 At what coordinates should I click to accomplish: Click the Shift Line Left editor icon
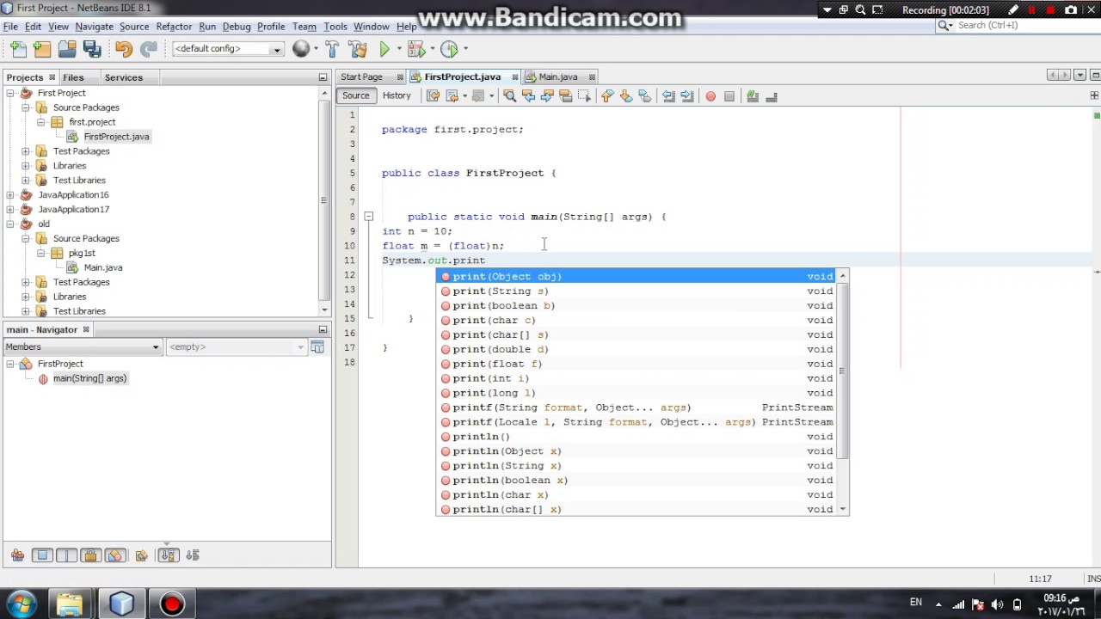[x=668, y=96]
